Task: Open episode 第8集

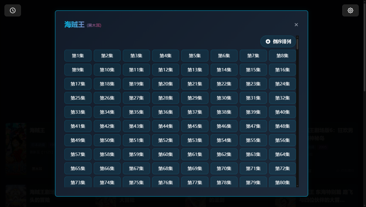Action: (282, 56)
